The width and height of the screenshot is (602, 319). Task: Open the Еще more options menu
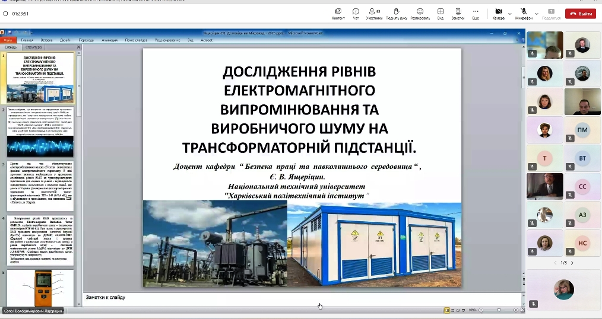click(476, 13)
